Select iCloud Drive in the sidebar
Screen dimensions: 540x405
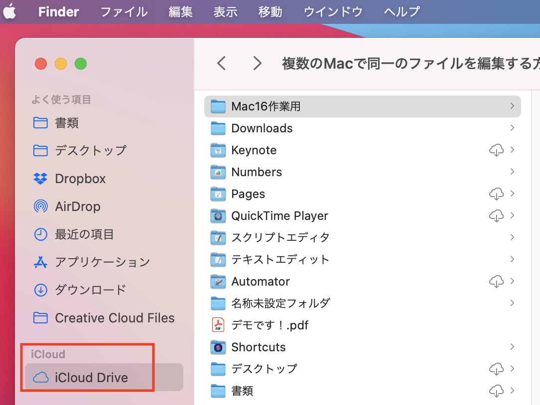pos(91,378)
